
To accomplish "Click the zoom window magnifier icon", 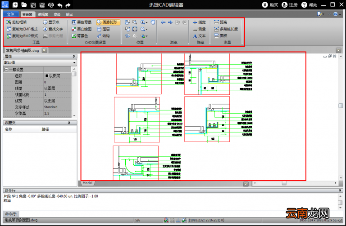I will point(135,22).
